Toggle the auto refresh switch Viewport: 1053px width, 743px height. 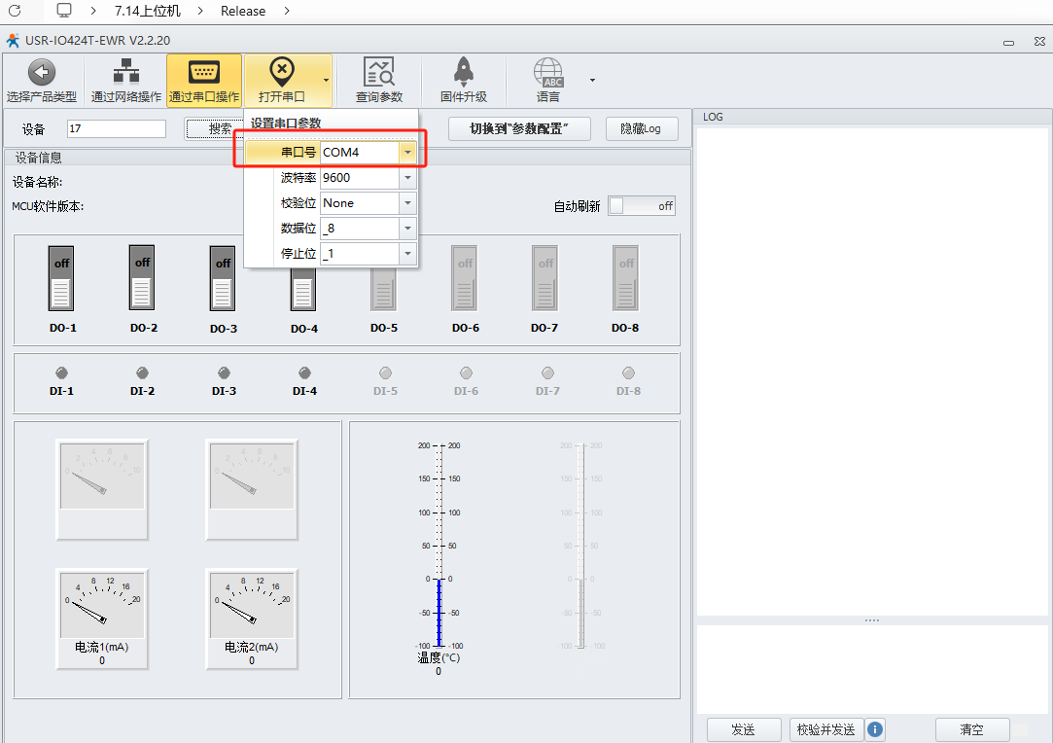pyautogui.click(x=641, y=206)
